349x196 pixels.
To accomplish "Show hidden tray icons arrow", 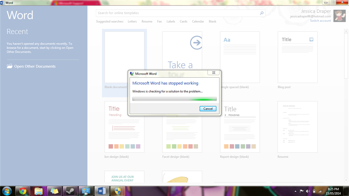I will [x=295, y=191].
